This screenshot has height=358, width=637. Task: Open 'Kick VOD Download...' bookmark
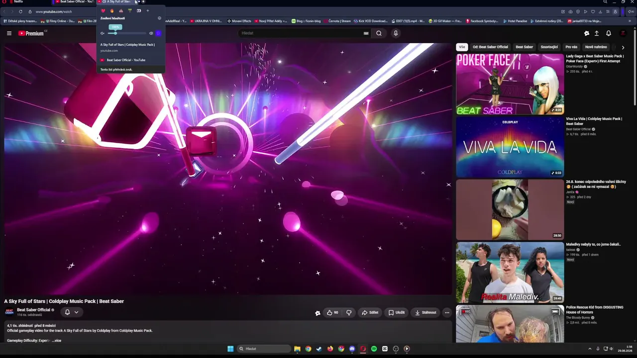tap(370, 21)
